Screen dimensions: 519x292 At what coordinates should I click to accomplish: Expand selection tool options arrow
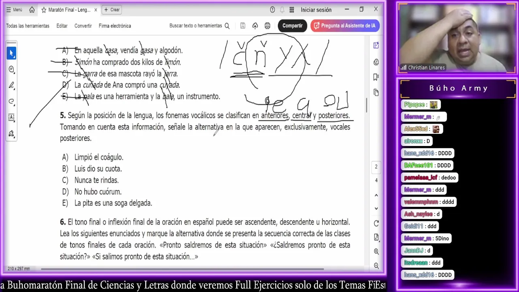tap(15, 57)
